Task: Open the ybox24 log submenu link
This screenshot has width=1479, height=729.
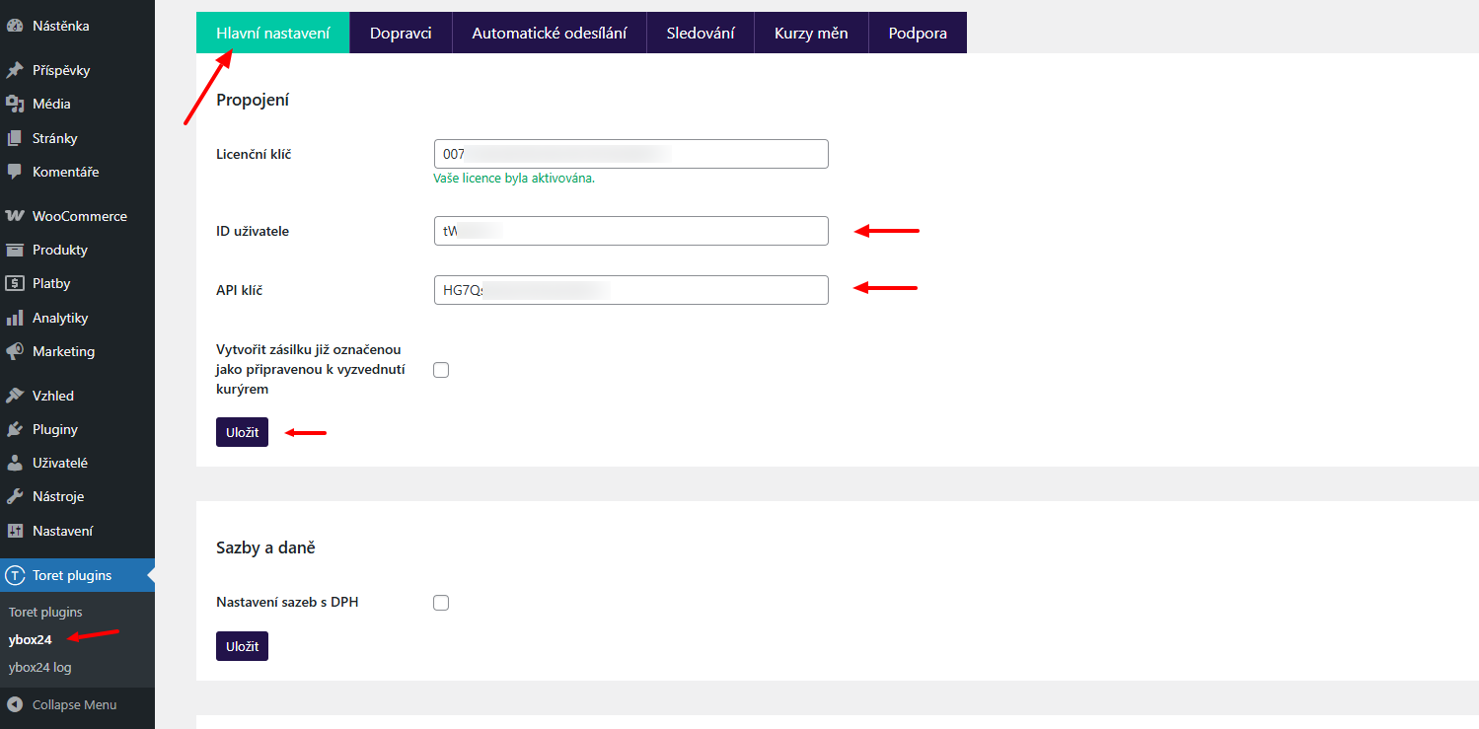Action: (39, 668)
